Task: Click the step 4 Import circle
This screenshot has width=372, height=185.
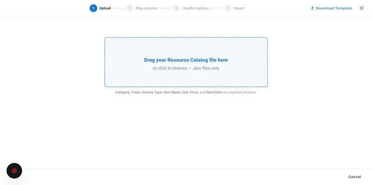Action: click(227, 8)
